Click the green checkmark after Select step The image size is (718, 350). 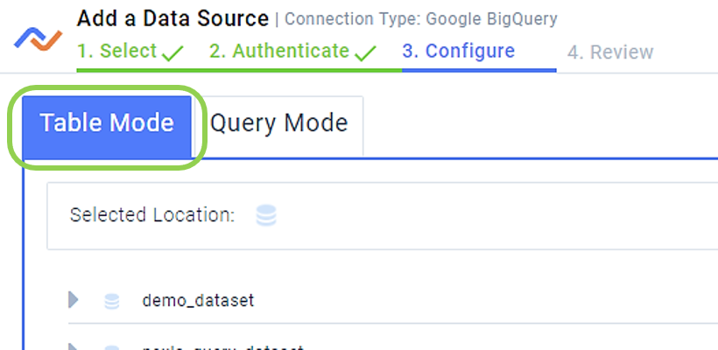pyautogui.click(x=172, y=53)
